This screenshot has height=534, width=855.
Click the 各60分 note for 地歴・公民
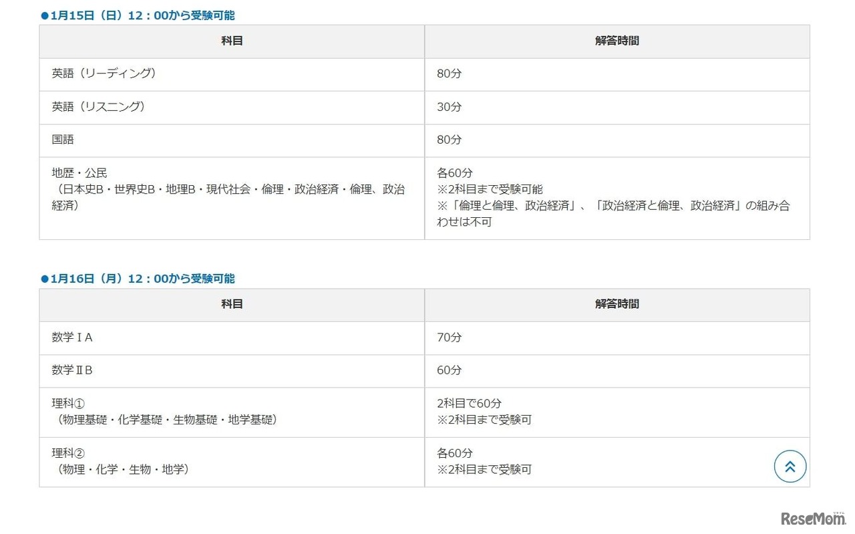455,173
